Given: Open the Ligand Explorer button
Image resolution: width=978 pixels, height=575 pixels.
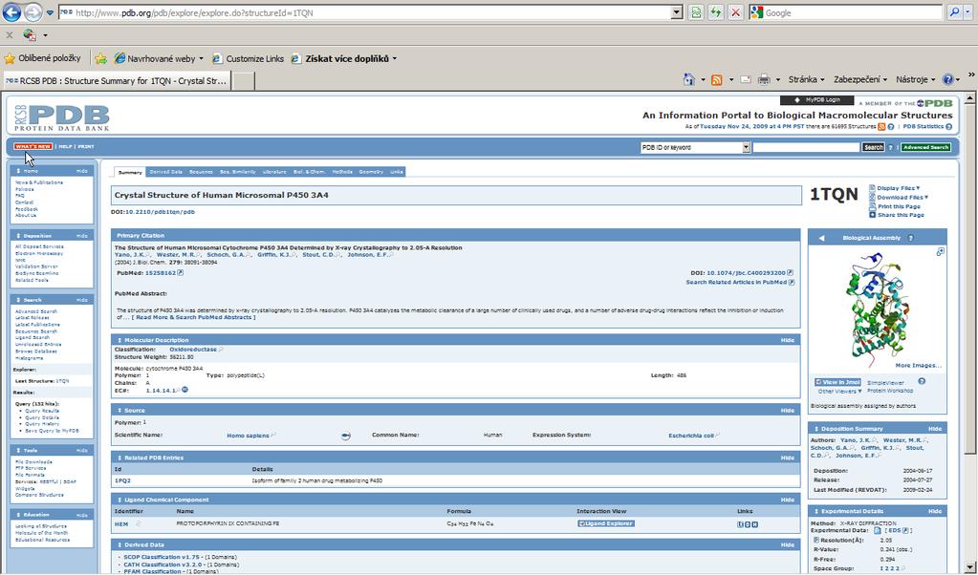Looking at the screenshot, I should [606, 524].
